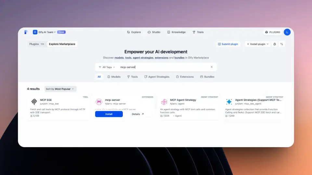Click the plugin preferences sliders icon

[x=282, y=44]
